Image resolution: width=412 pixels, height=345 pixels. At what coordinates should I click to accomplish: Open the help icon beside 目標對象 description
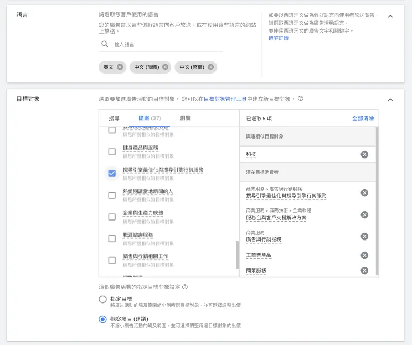(x=301, y=99)
